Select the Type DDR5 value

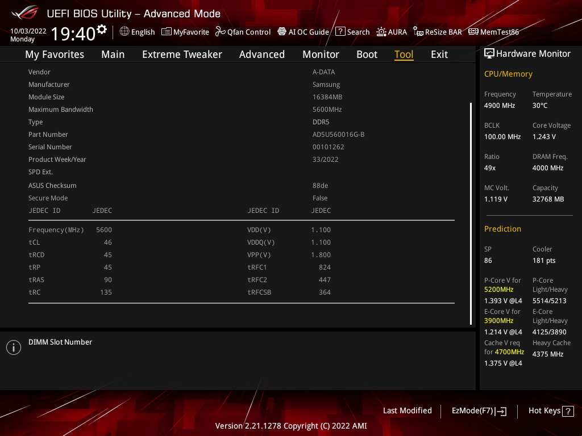(x=321, y=122)
